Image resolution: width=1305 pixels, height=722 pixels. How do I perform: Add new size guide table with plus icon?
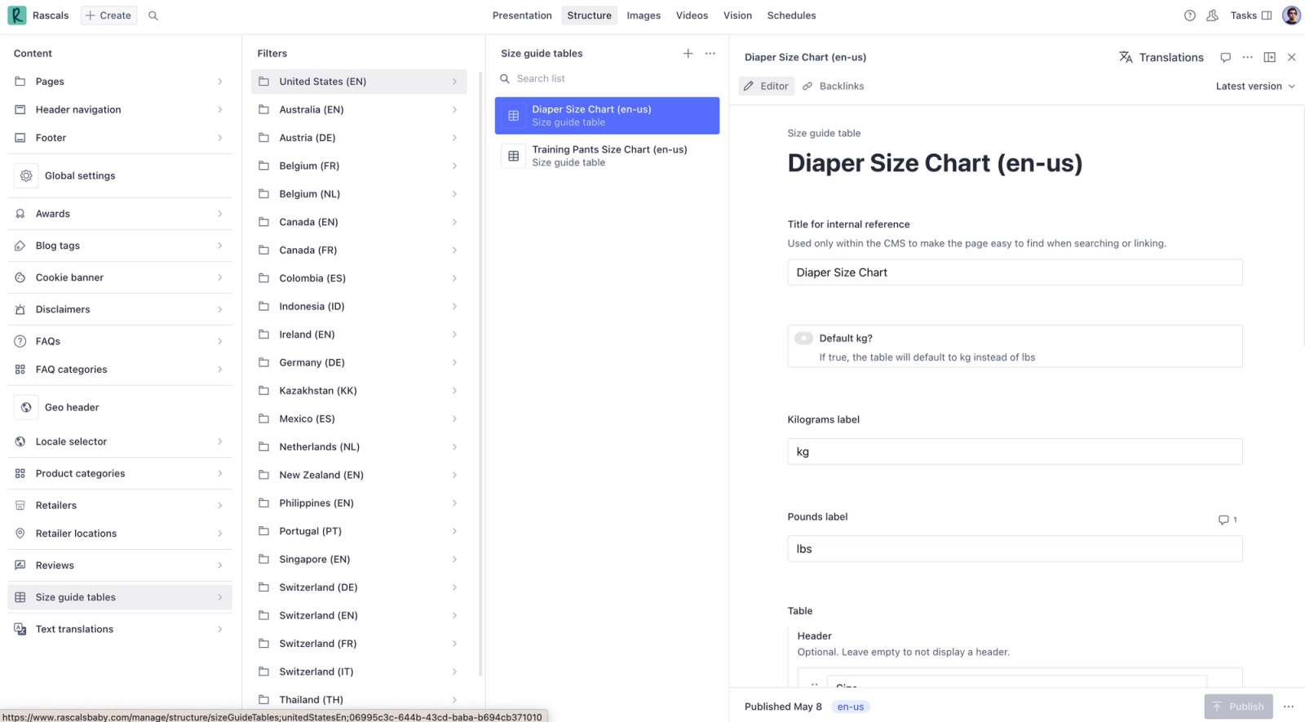pos(688,53)
